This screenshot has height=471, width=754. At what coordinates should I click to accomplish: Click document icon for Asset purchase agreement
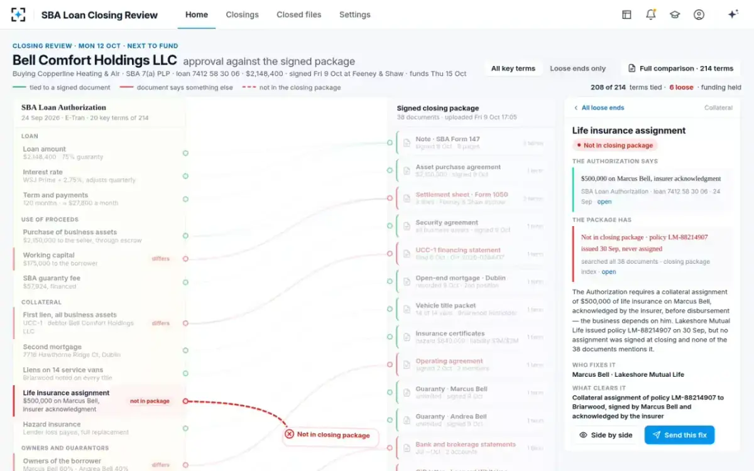click(407, 171)
